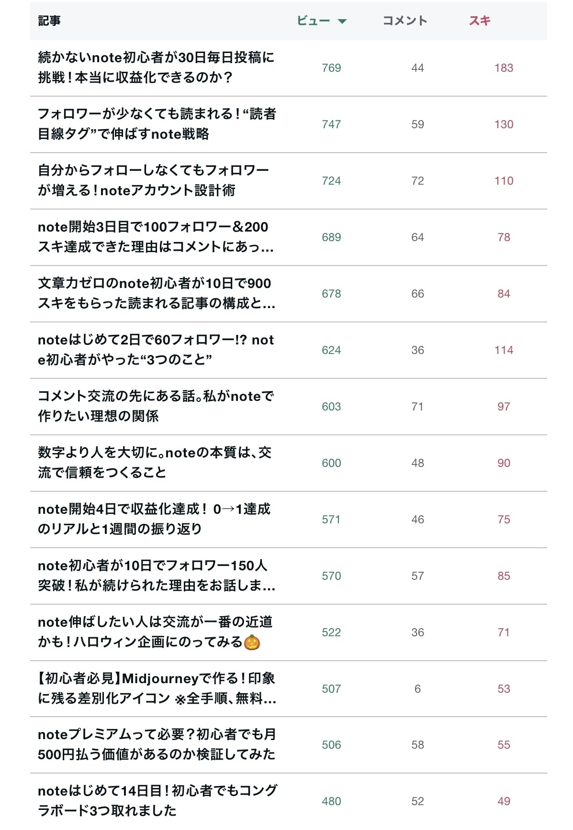The width and height of the screenshot is (573, 830).
Task: Open the 文章力ゼロのnote初心者 article
Action: [157, 293]
